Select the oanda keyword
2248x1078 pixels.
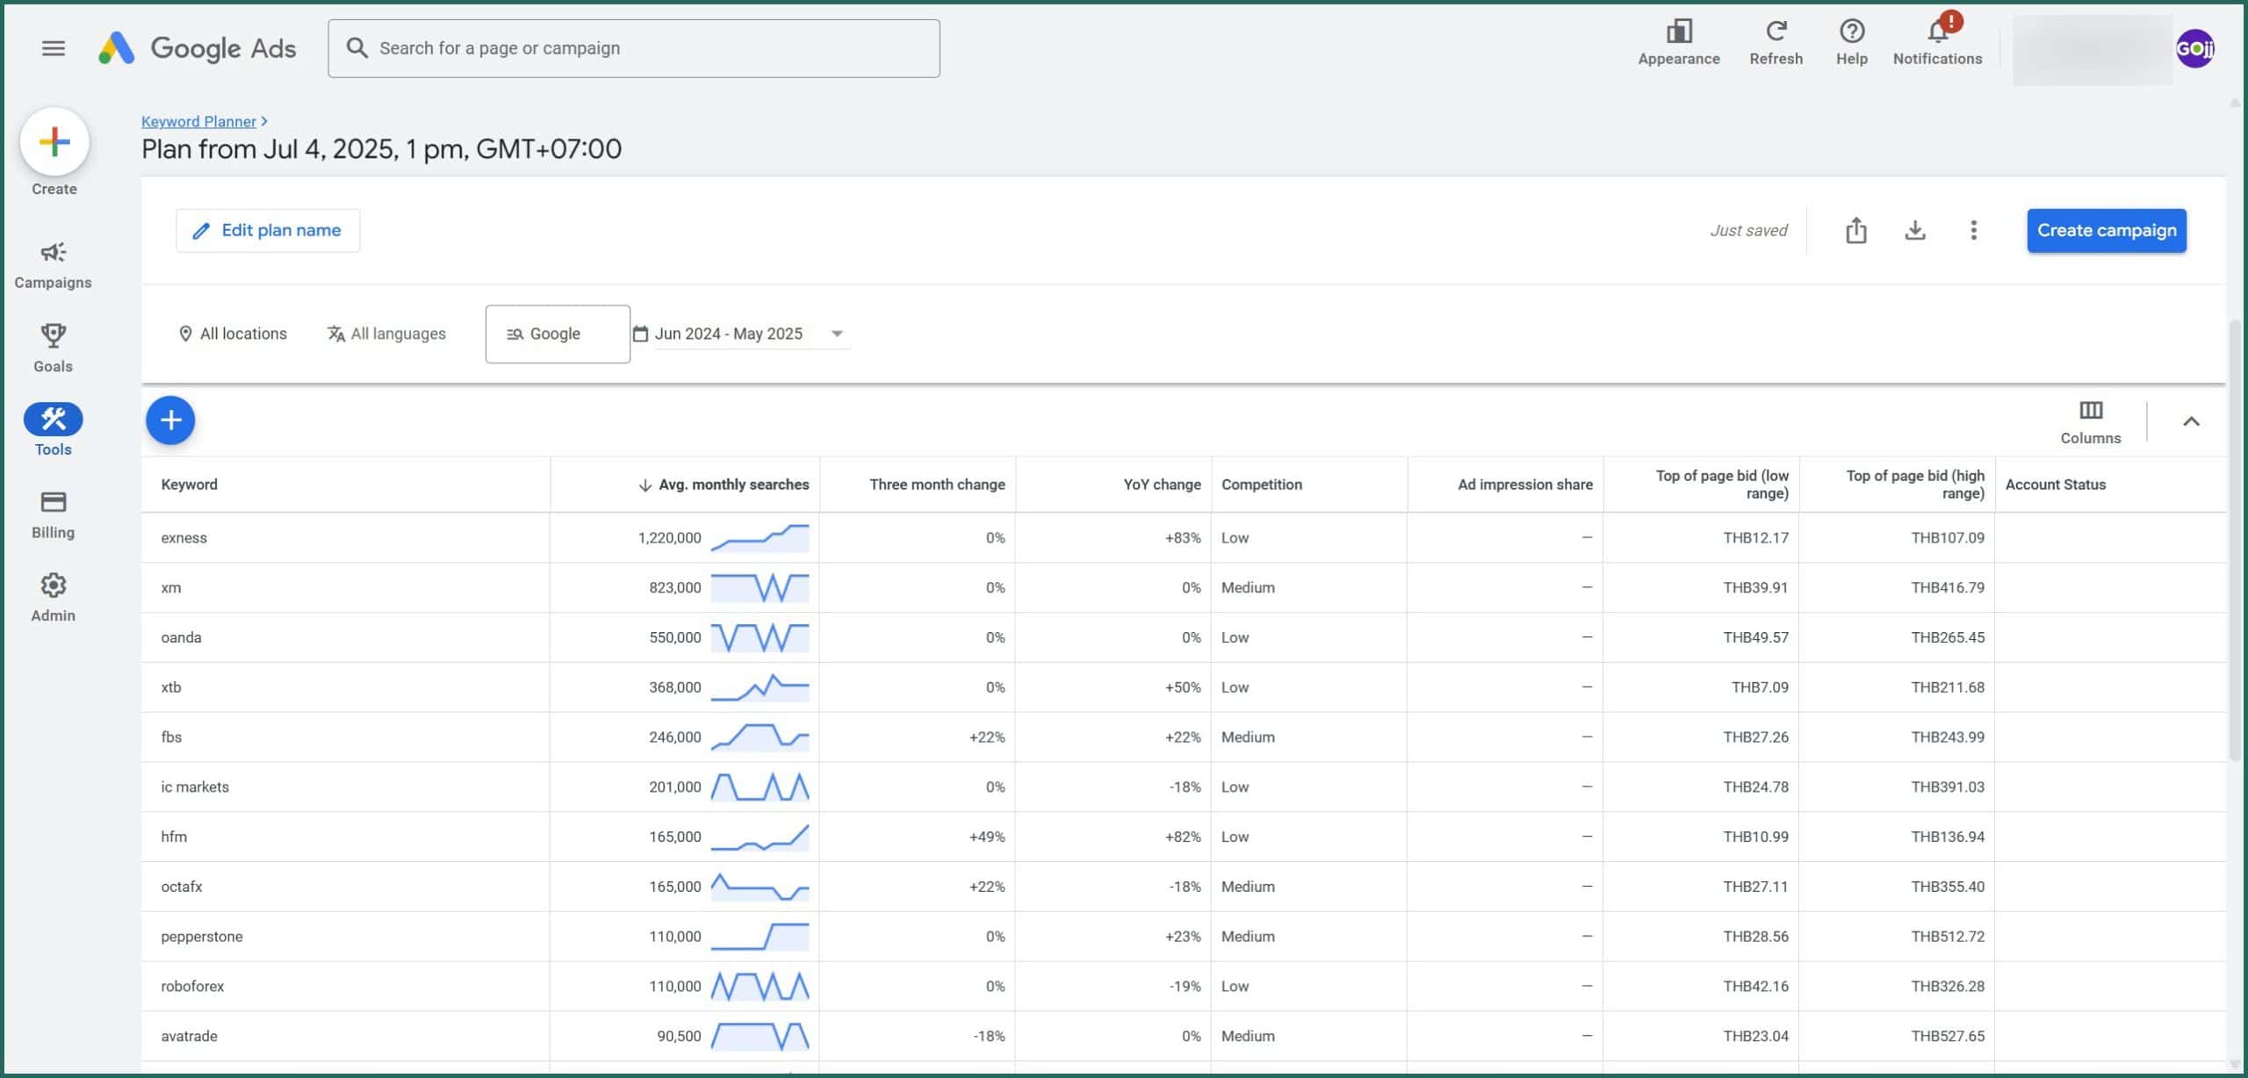coord(181,638)
